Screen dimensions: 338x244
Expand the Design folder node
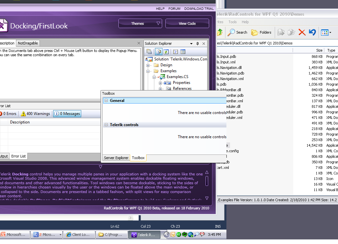tap(148, 65)
